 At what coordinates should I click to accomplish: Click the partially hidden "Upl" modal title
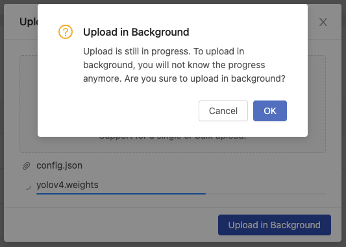point(29,22)
